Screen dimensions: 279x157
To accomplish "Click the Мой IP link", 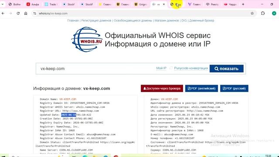I will [161, 68].
